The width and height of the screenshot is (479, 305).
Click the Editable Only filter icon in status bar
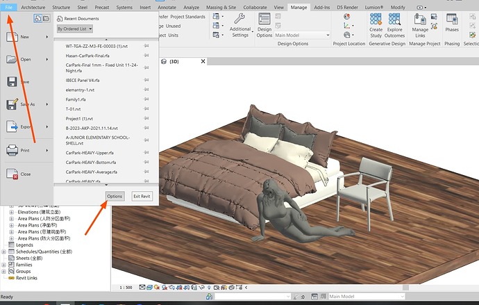tap(296, 297)
